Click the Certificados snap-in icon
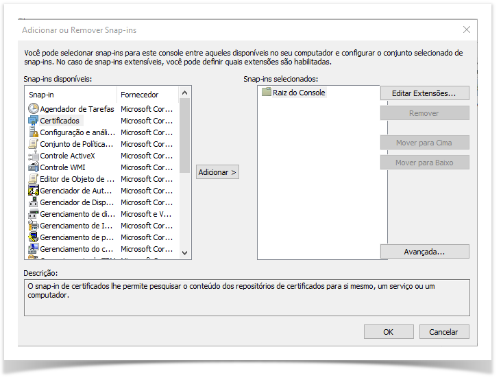 [x=34, y=120]
